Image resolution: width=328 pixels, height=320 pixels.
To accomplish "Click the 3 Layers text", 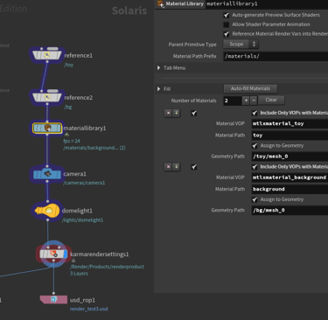I will click(79, 274).
